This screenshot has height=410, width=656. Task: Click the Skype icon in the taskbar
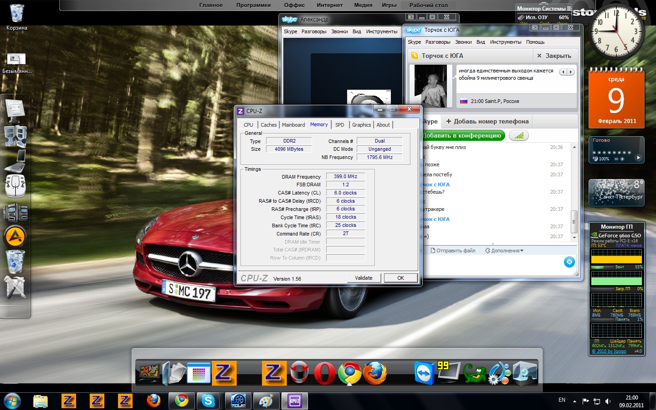208,401
